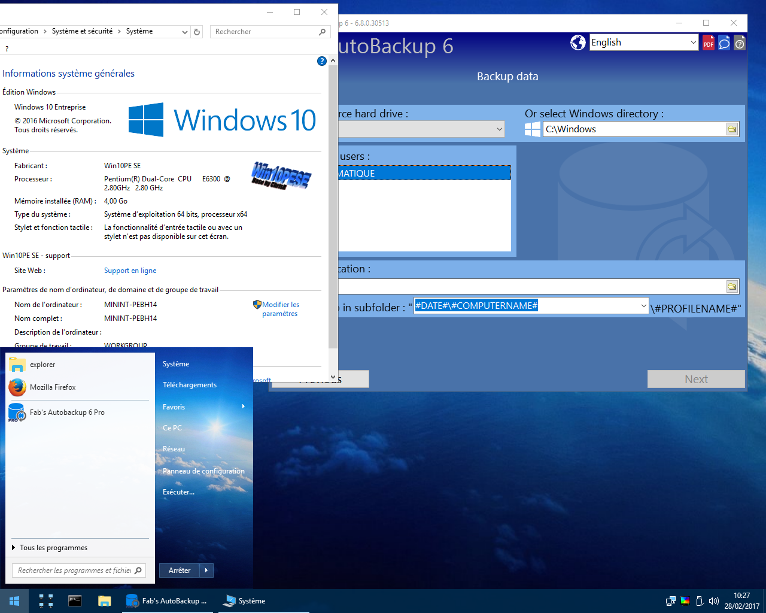766x613 pixels.
Task: Browse for Windows directory using folder icon
Action: (732, 129)
